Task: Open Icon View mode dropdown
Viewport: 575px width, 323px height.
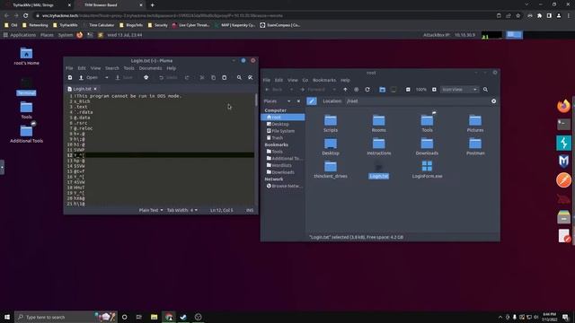Action: pyautogui.click(x=459, y=90)
